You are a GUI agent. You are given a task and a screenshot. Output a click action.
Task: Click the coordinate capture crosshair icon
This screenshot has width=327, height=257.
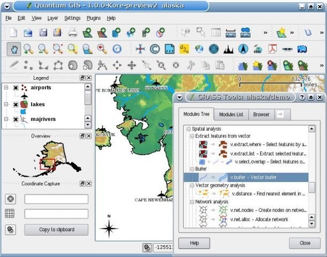10,199
